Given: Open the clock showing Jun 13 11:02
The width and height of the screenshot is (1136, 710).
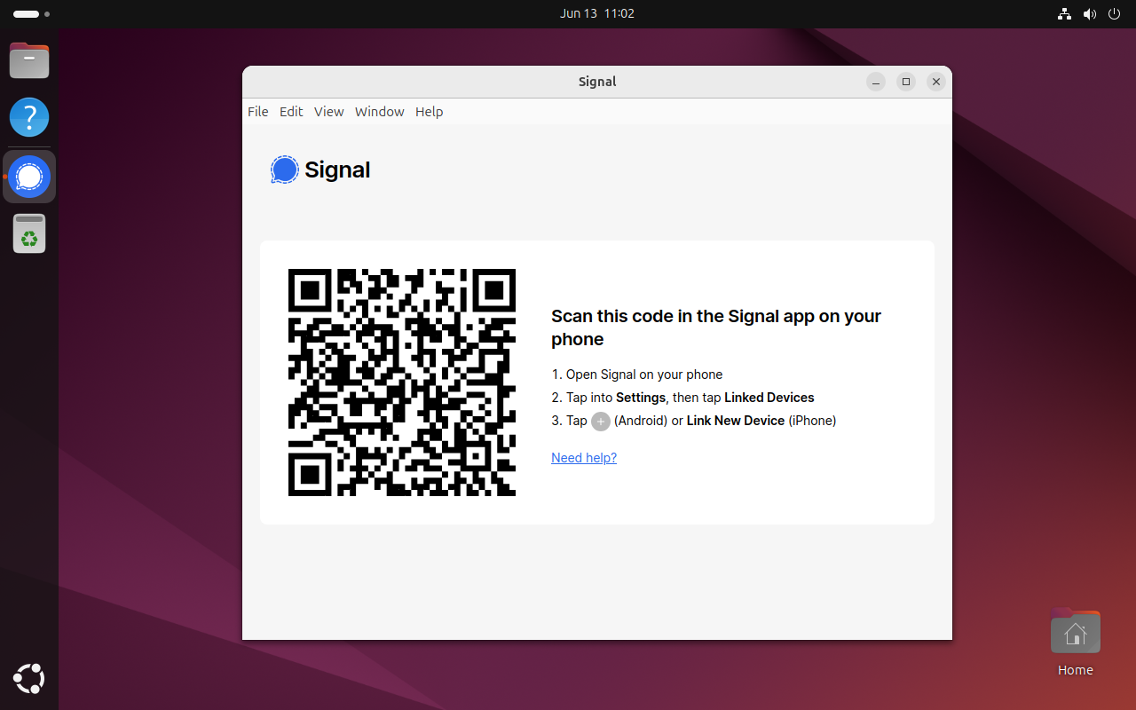Looking at the screenshot, I should pos(597,14).
